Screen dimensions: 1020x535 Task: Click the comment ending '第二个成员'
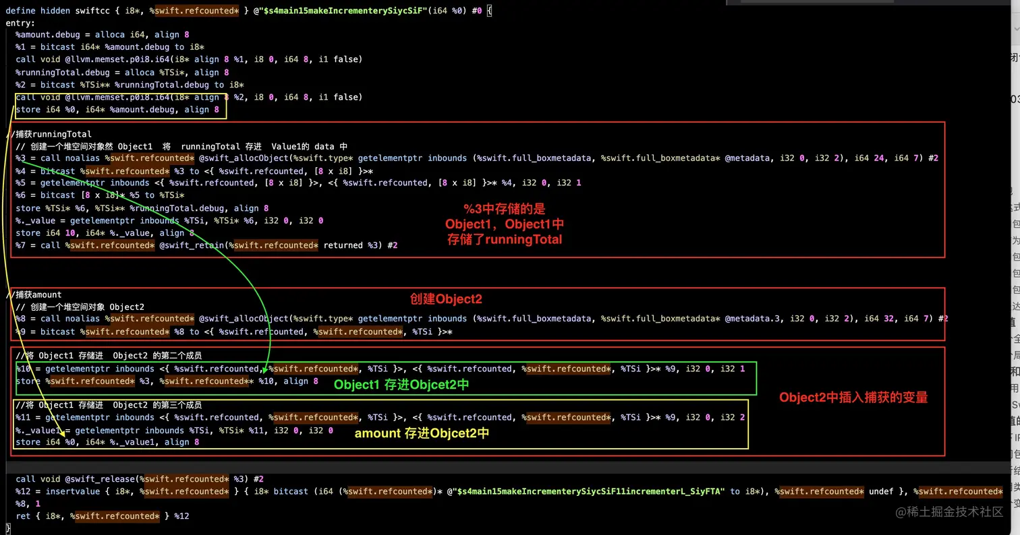click(x=109, y=355)
